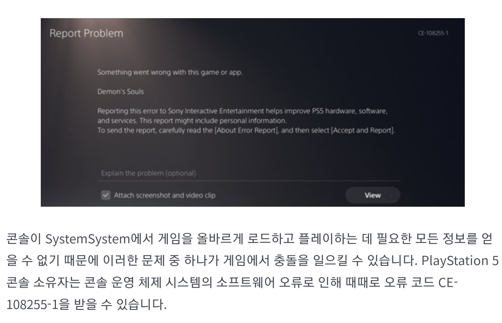The width and height of the screenshot is (502, 323).
Task: Select the CE-108255-1 code in screenshot corner
Action: pos(433,33)
